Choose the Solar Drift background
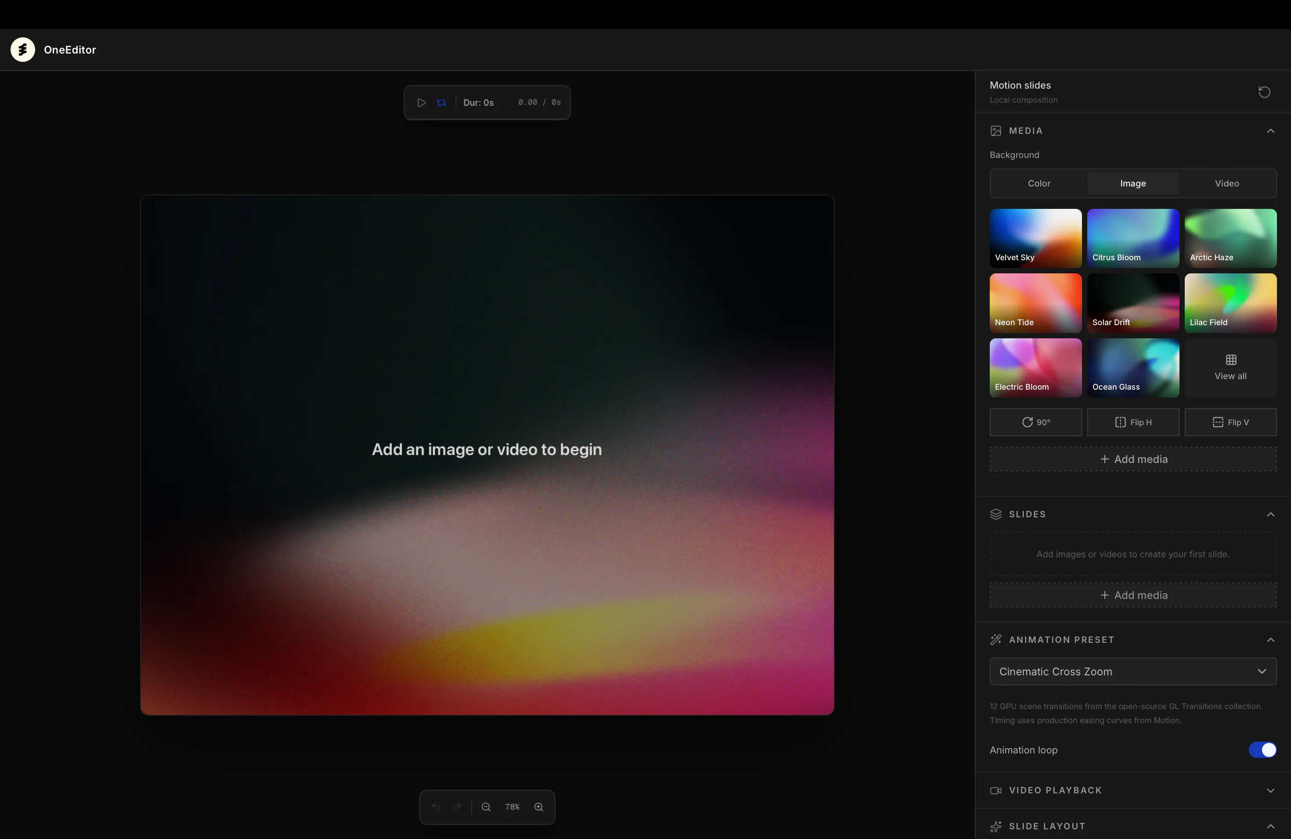The width and height of the screenshot is (1291, 839). (1132, 303)
